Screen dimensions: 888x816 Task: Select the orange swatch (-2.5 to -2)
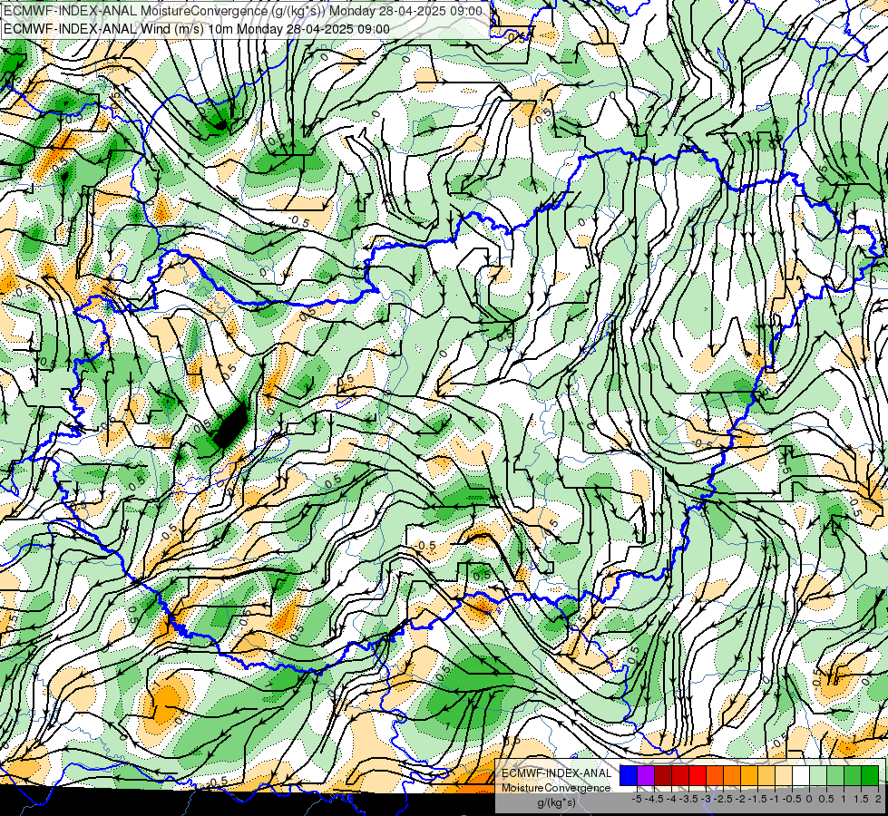click(732, 775)
